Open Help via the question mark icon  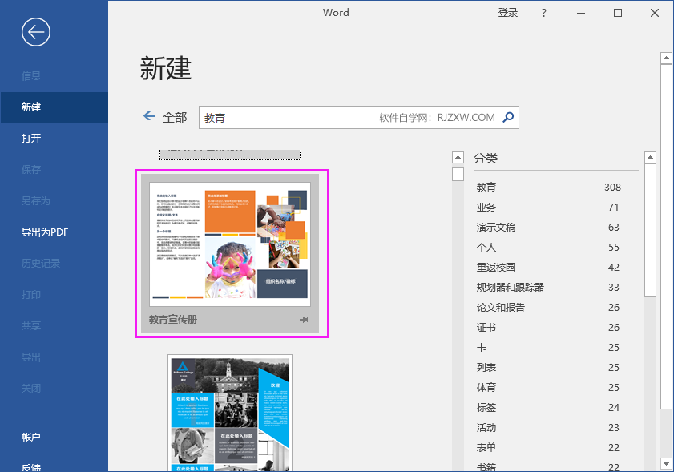[x=543, y=13]
